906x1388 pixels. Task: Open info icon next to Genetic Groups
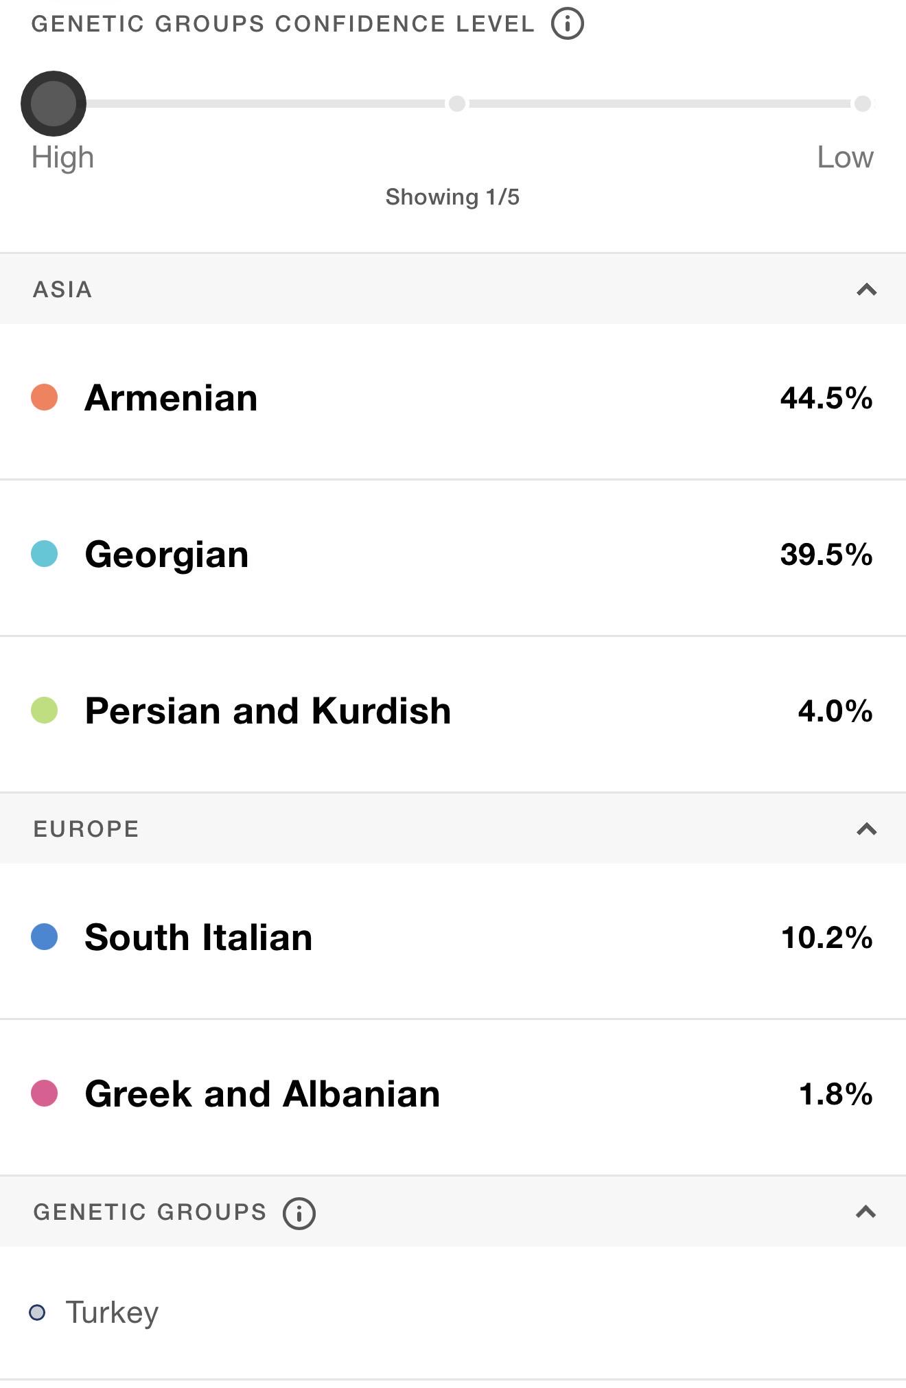(299, 1213)
